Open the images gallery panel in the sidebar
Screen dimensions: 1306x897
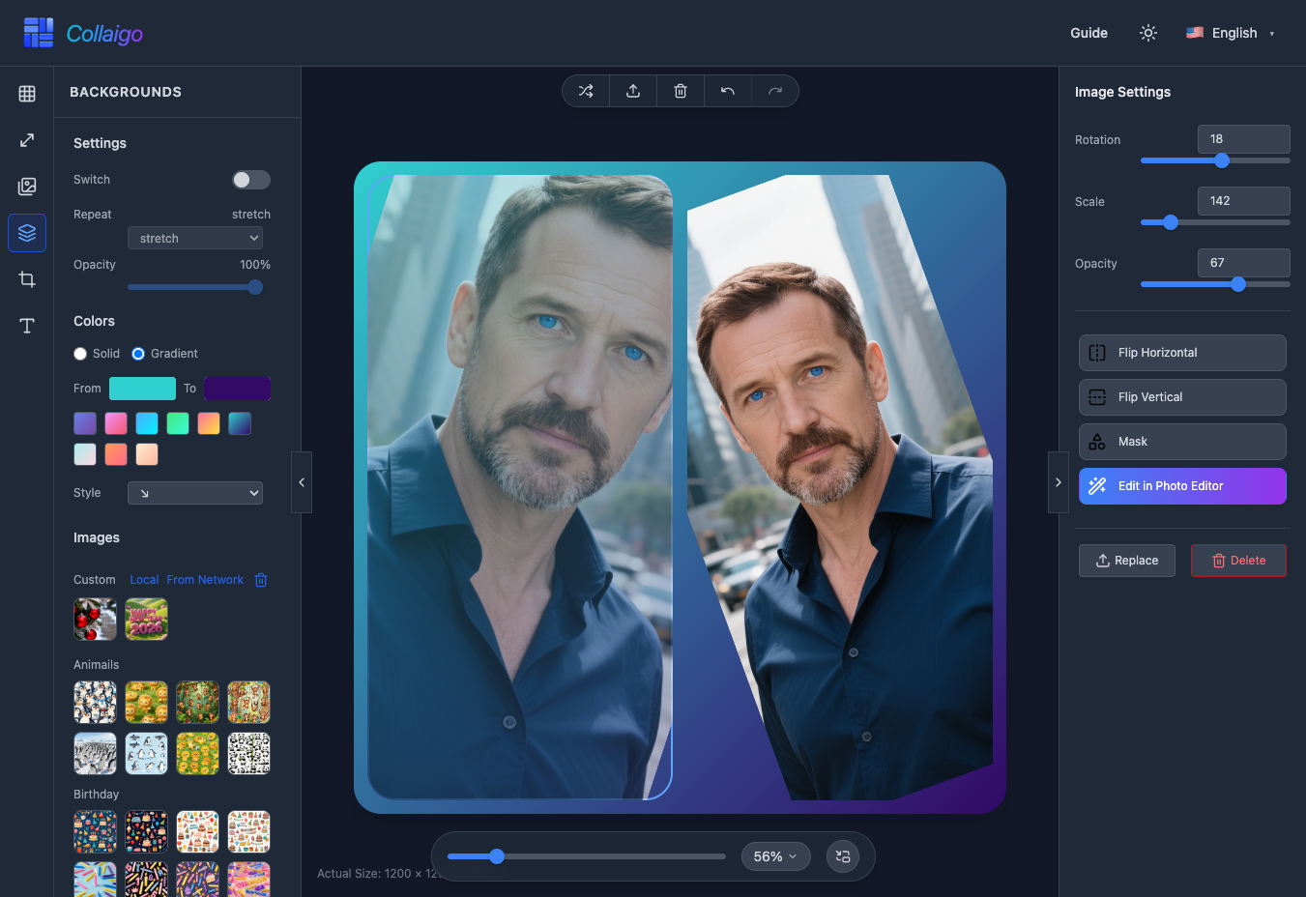coord(27,187)
